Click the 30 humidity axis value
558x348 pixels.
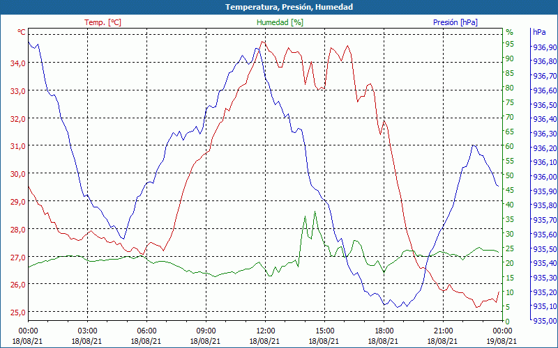[510, 234]
